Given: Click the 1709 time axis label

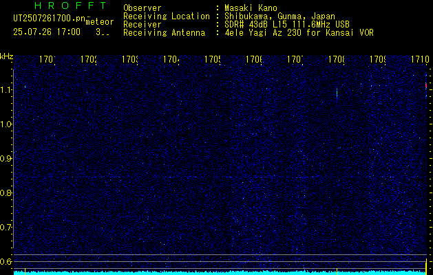Looking at the screenshot, I should 378,59.
